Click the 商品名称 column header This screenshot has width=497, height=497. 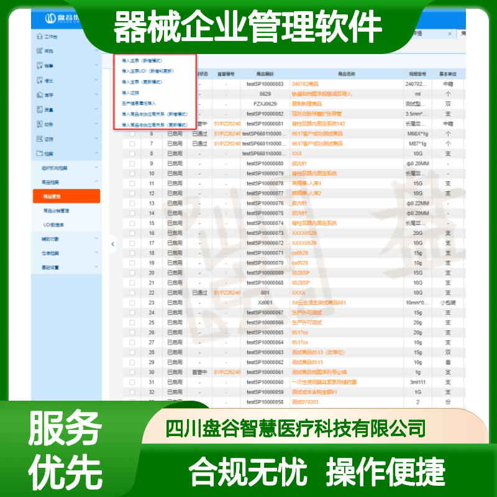click(347, 74)
